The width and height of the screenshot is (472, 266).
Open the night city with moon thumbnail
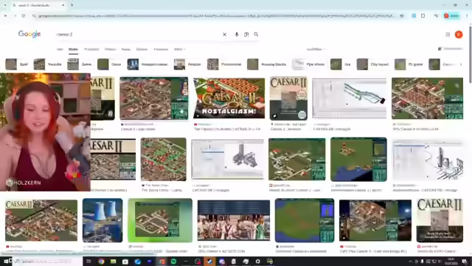tap(375, 220)
